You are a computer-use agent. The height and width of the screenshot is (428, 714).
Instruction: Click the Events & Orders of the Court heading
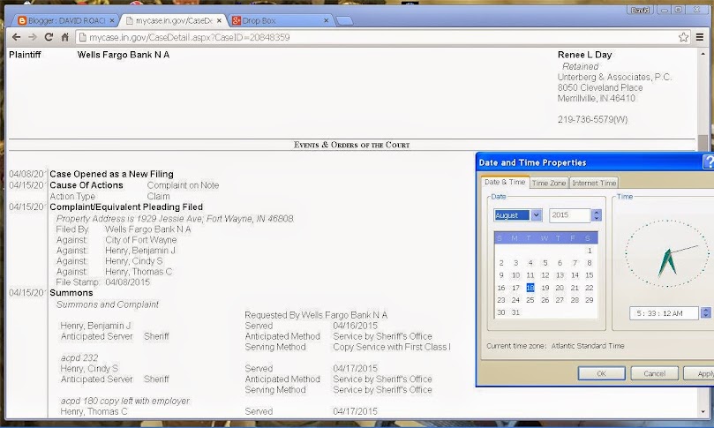[351, 145]
